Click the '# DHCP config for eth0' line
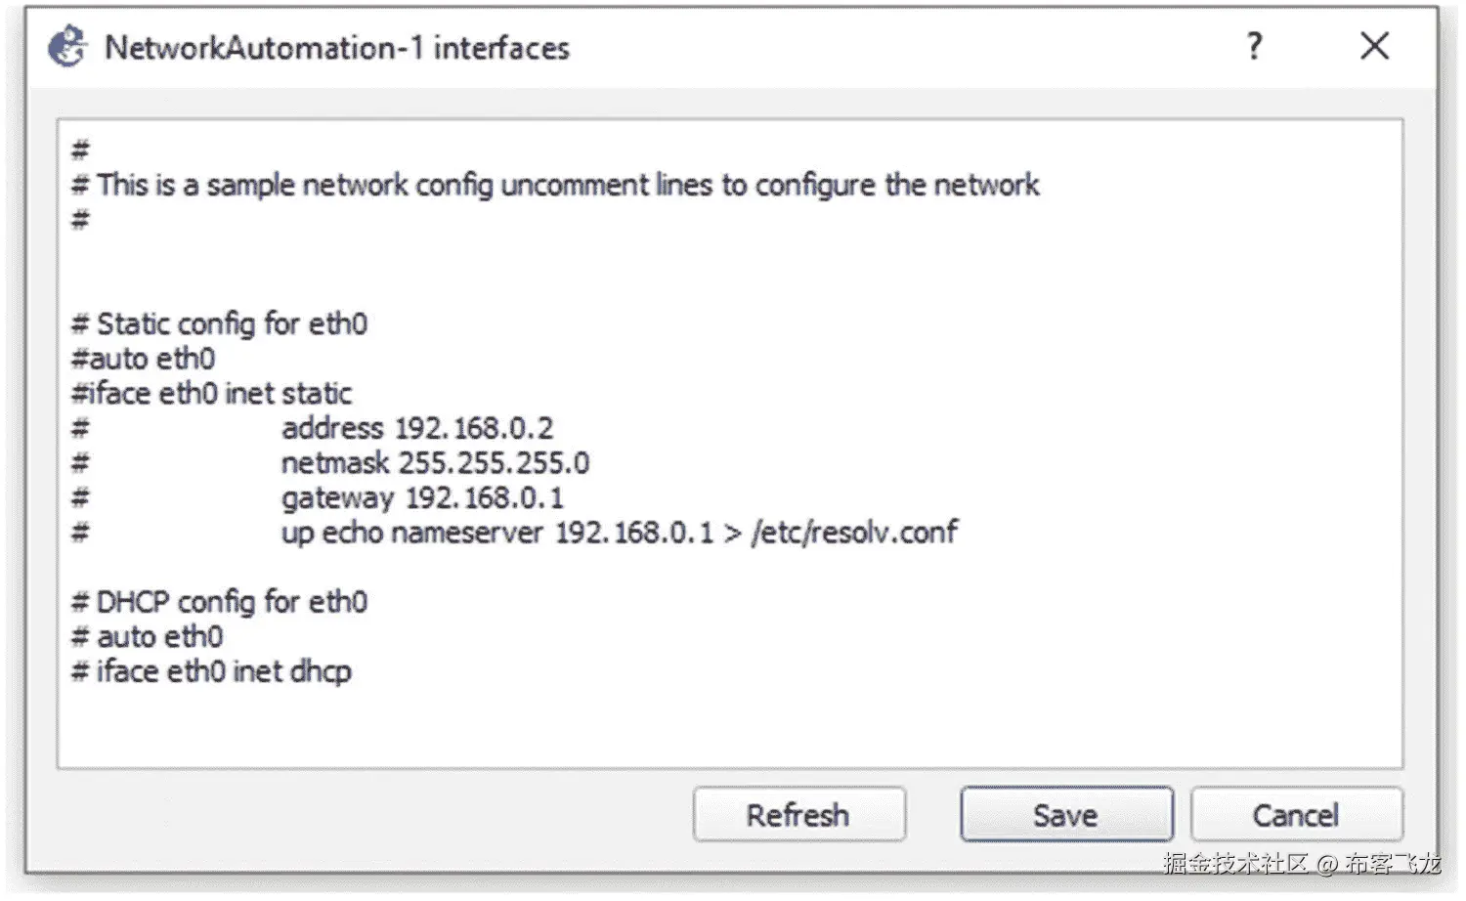The width and height of the screenshot is (1466, 901). (x=231, y=602)
